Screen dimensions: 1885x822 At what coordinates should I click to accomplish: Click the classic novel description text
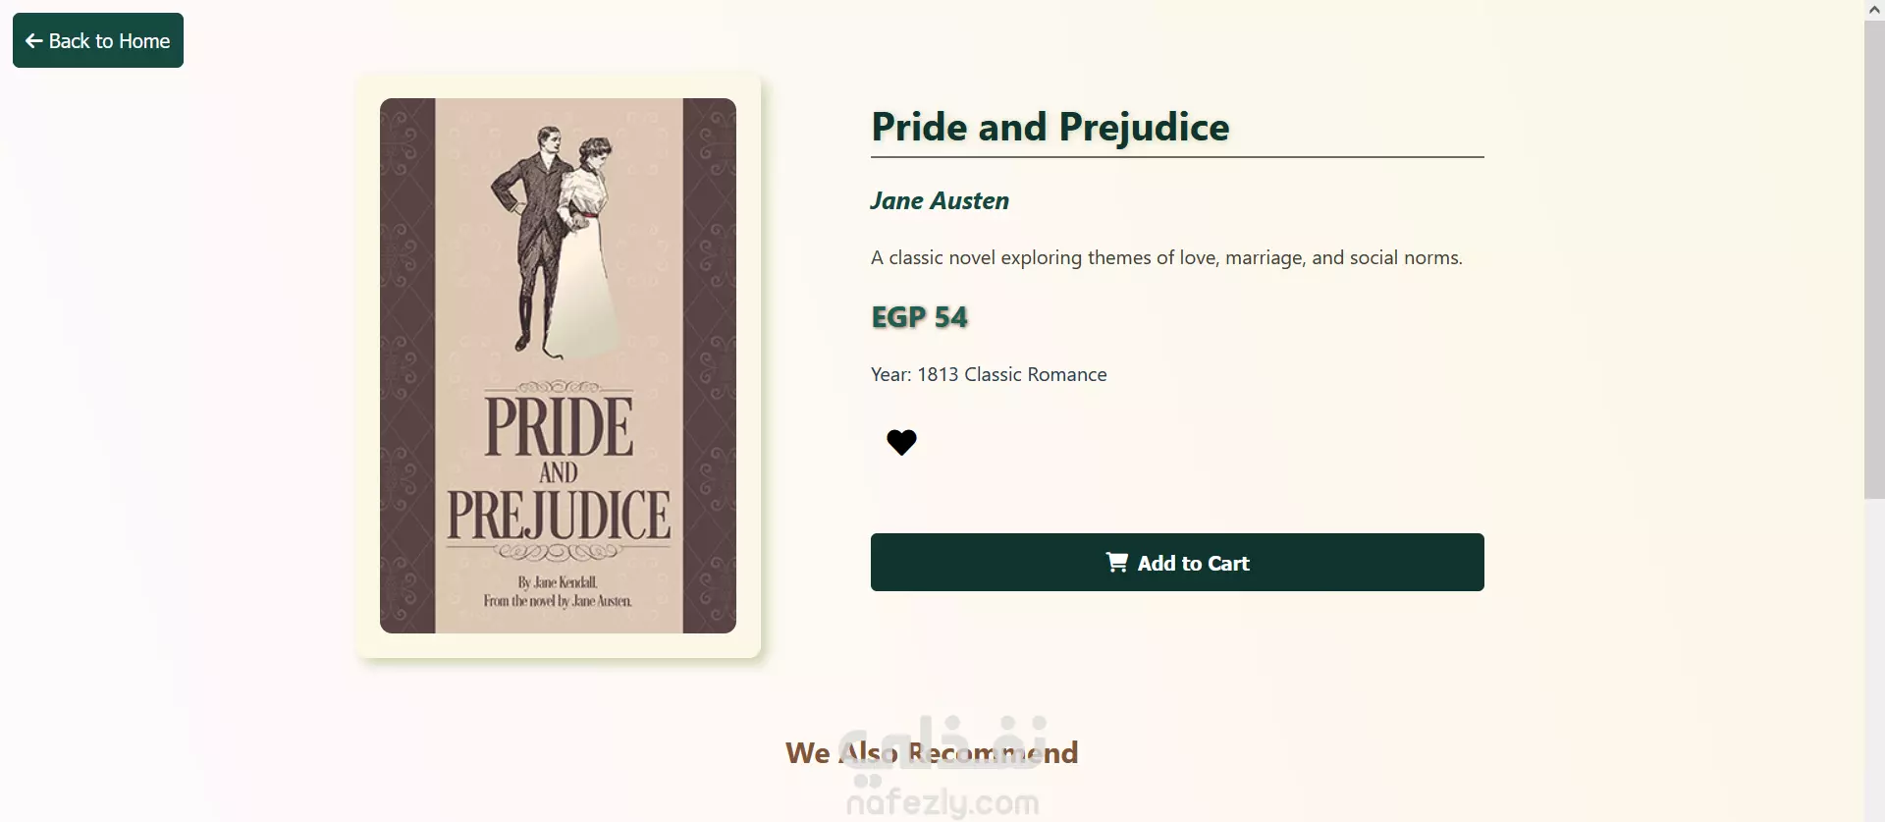coord(1166,257)
